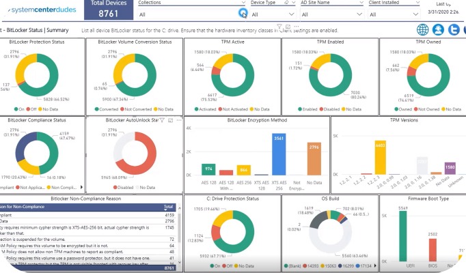Open the Collections slicer dropdown showing All
Screen dimensions: 466x273
[192, 14]
